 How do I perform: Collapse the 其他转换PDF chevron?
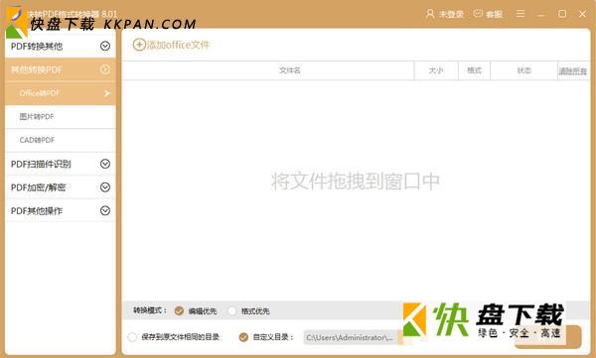105,69
